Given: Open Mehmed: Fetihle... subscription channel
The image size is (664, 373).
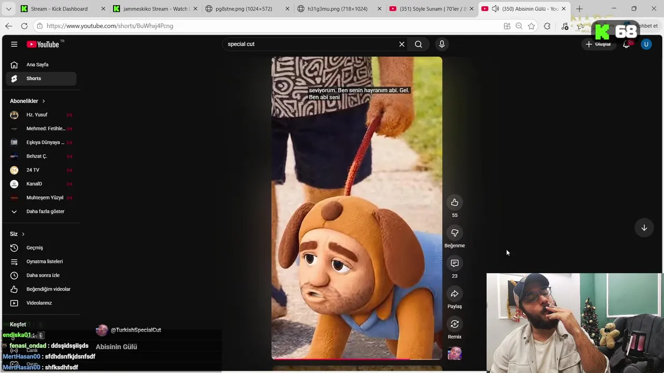Looking at the screenshot, I should [x=41, y=128].
